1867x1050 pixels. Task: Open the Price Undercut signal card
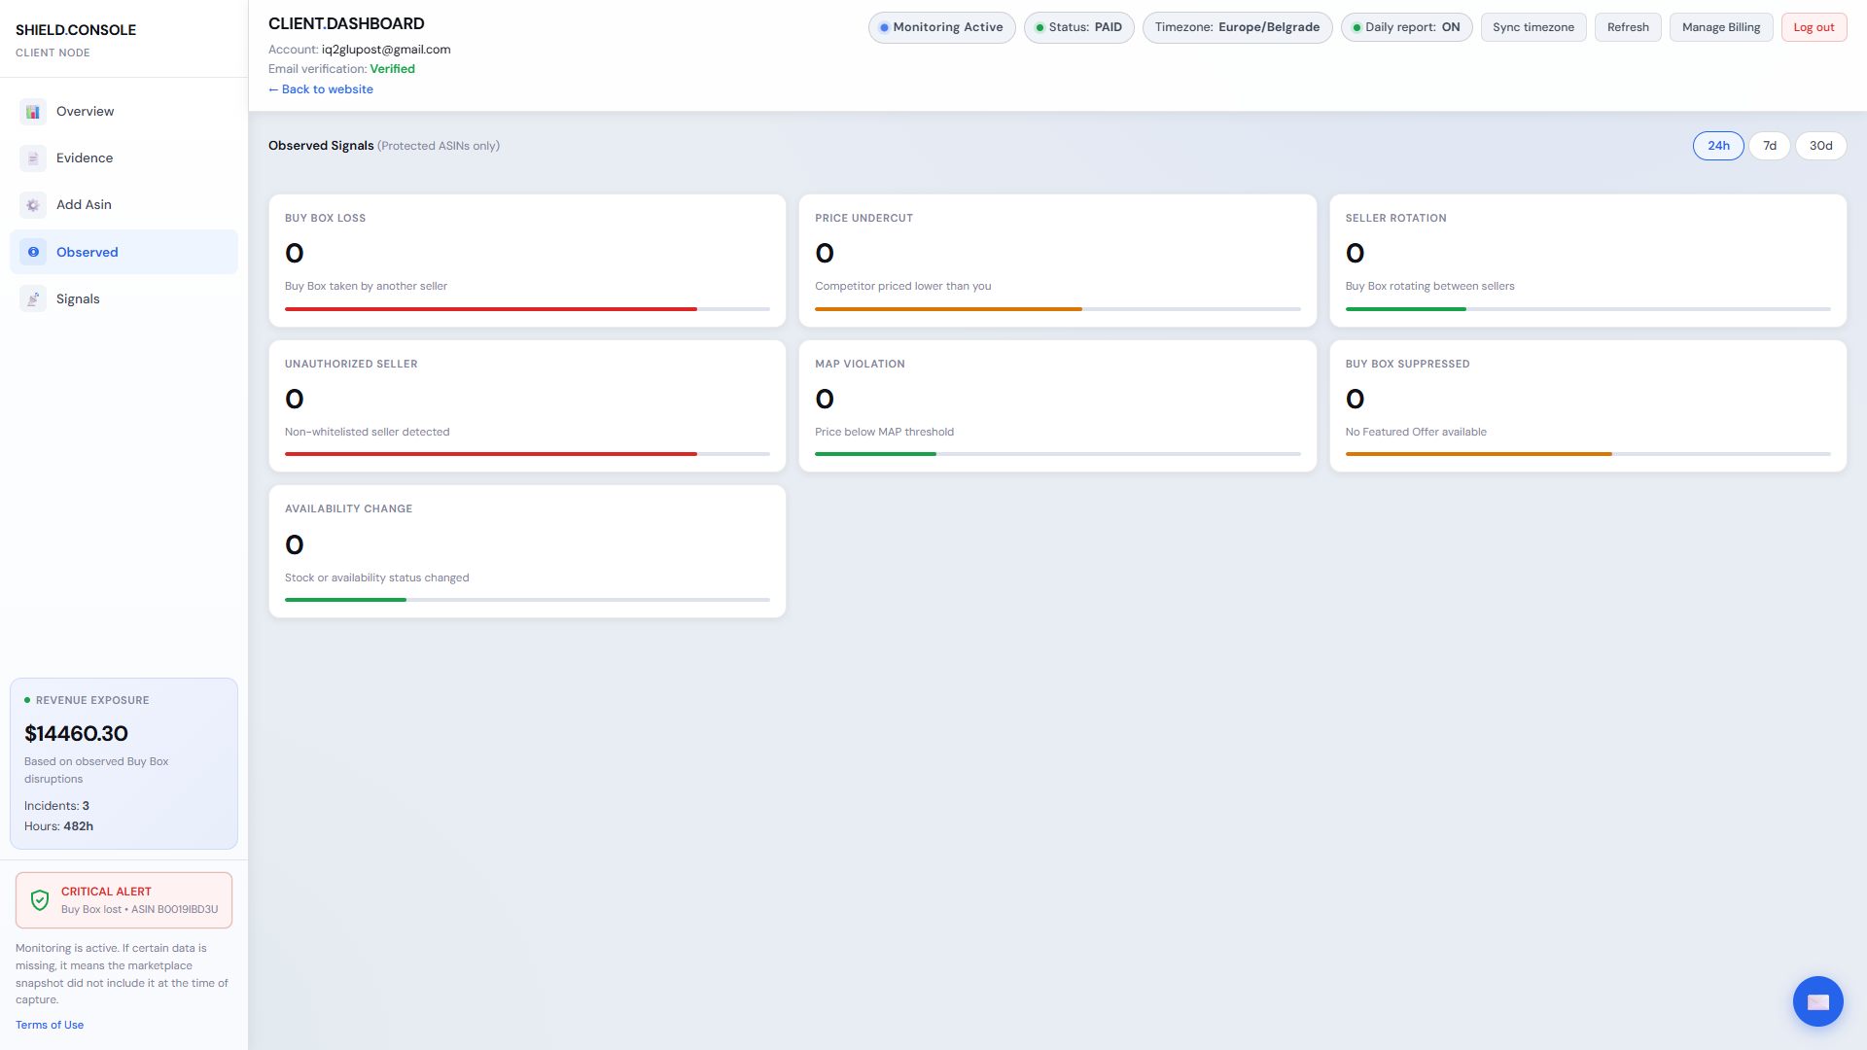pyautogui.click(x=1056, y=260)
